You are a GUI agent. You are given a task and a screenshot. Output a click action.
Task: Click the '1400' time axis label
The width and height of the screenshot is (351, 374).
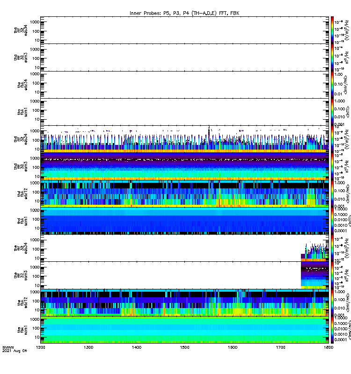(137, 347)
